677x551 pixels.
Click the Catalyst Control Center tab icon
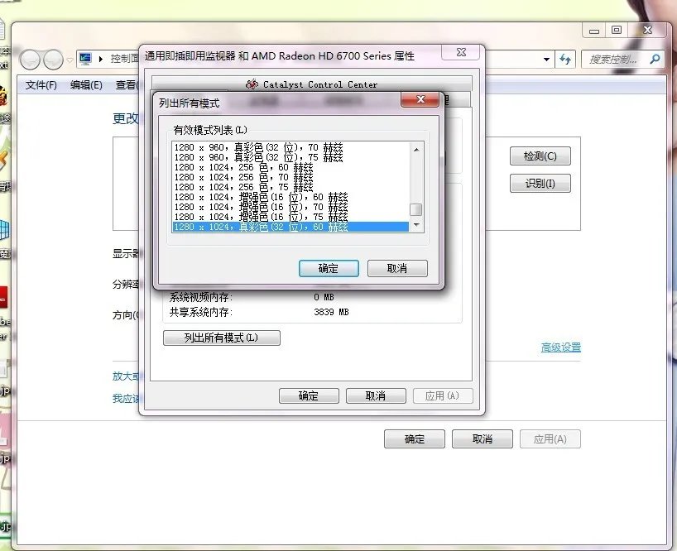click(x=253, y=84)
